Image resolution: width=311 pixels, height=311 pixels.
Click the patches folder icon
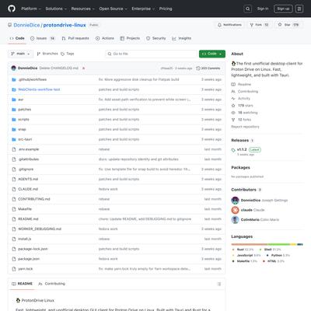pyautogui.click(x=14, y=110)
